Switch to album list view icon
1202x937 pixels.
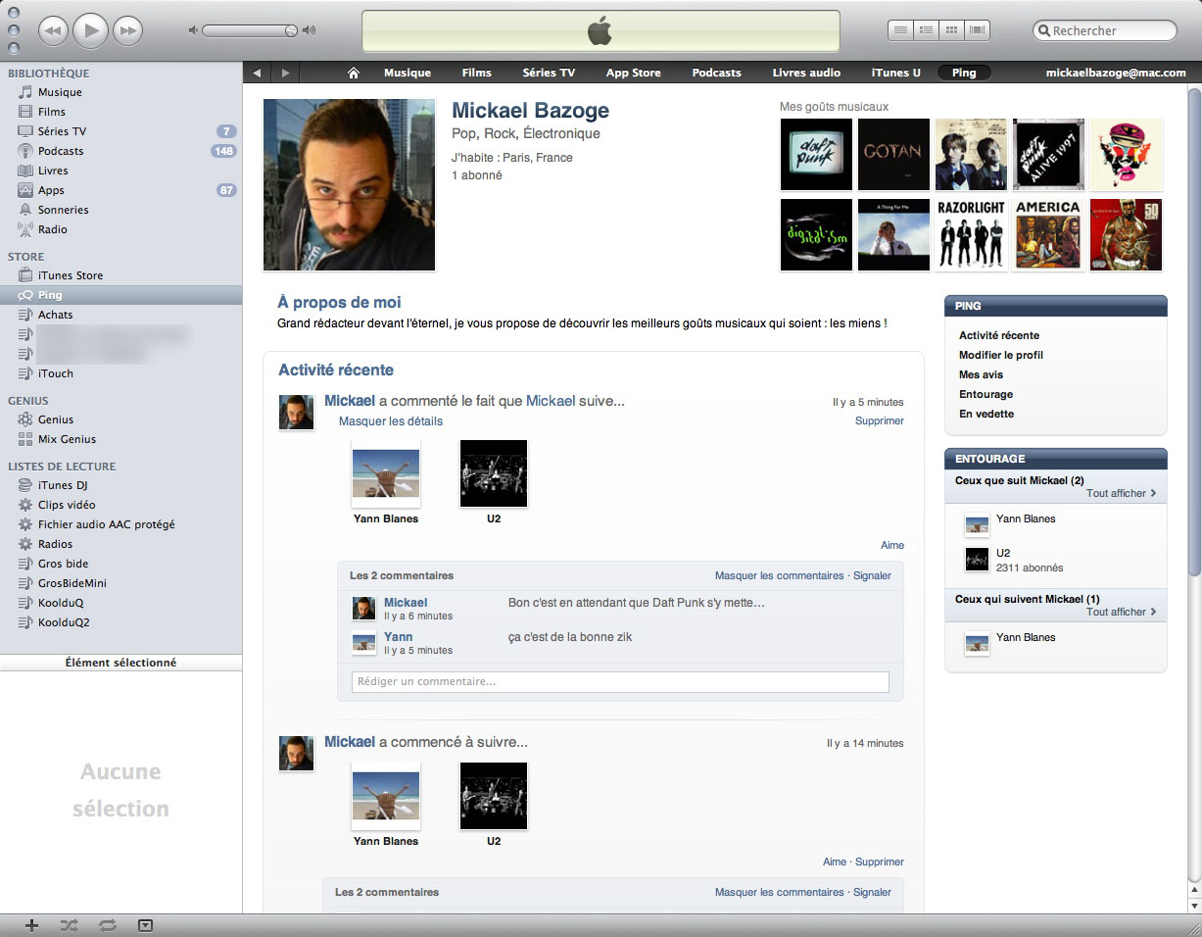926,30
